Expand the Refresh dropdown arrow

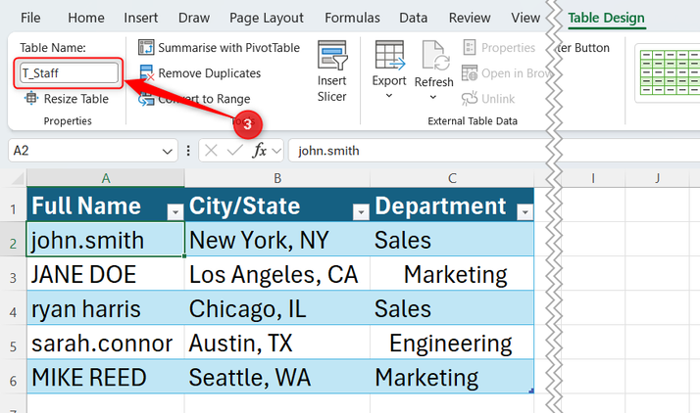tap(433, 97)
